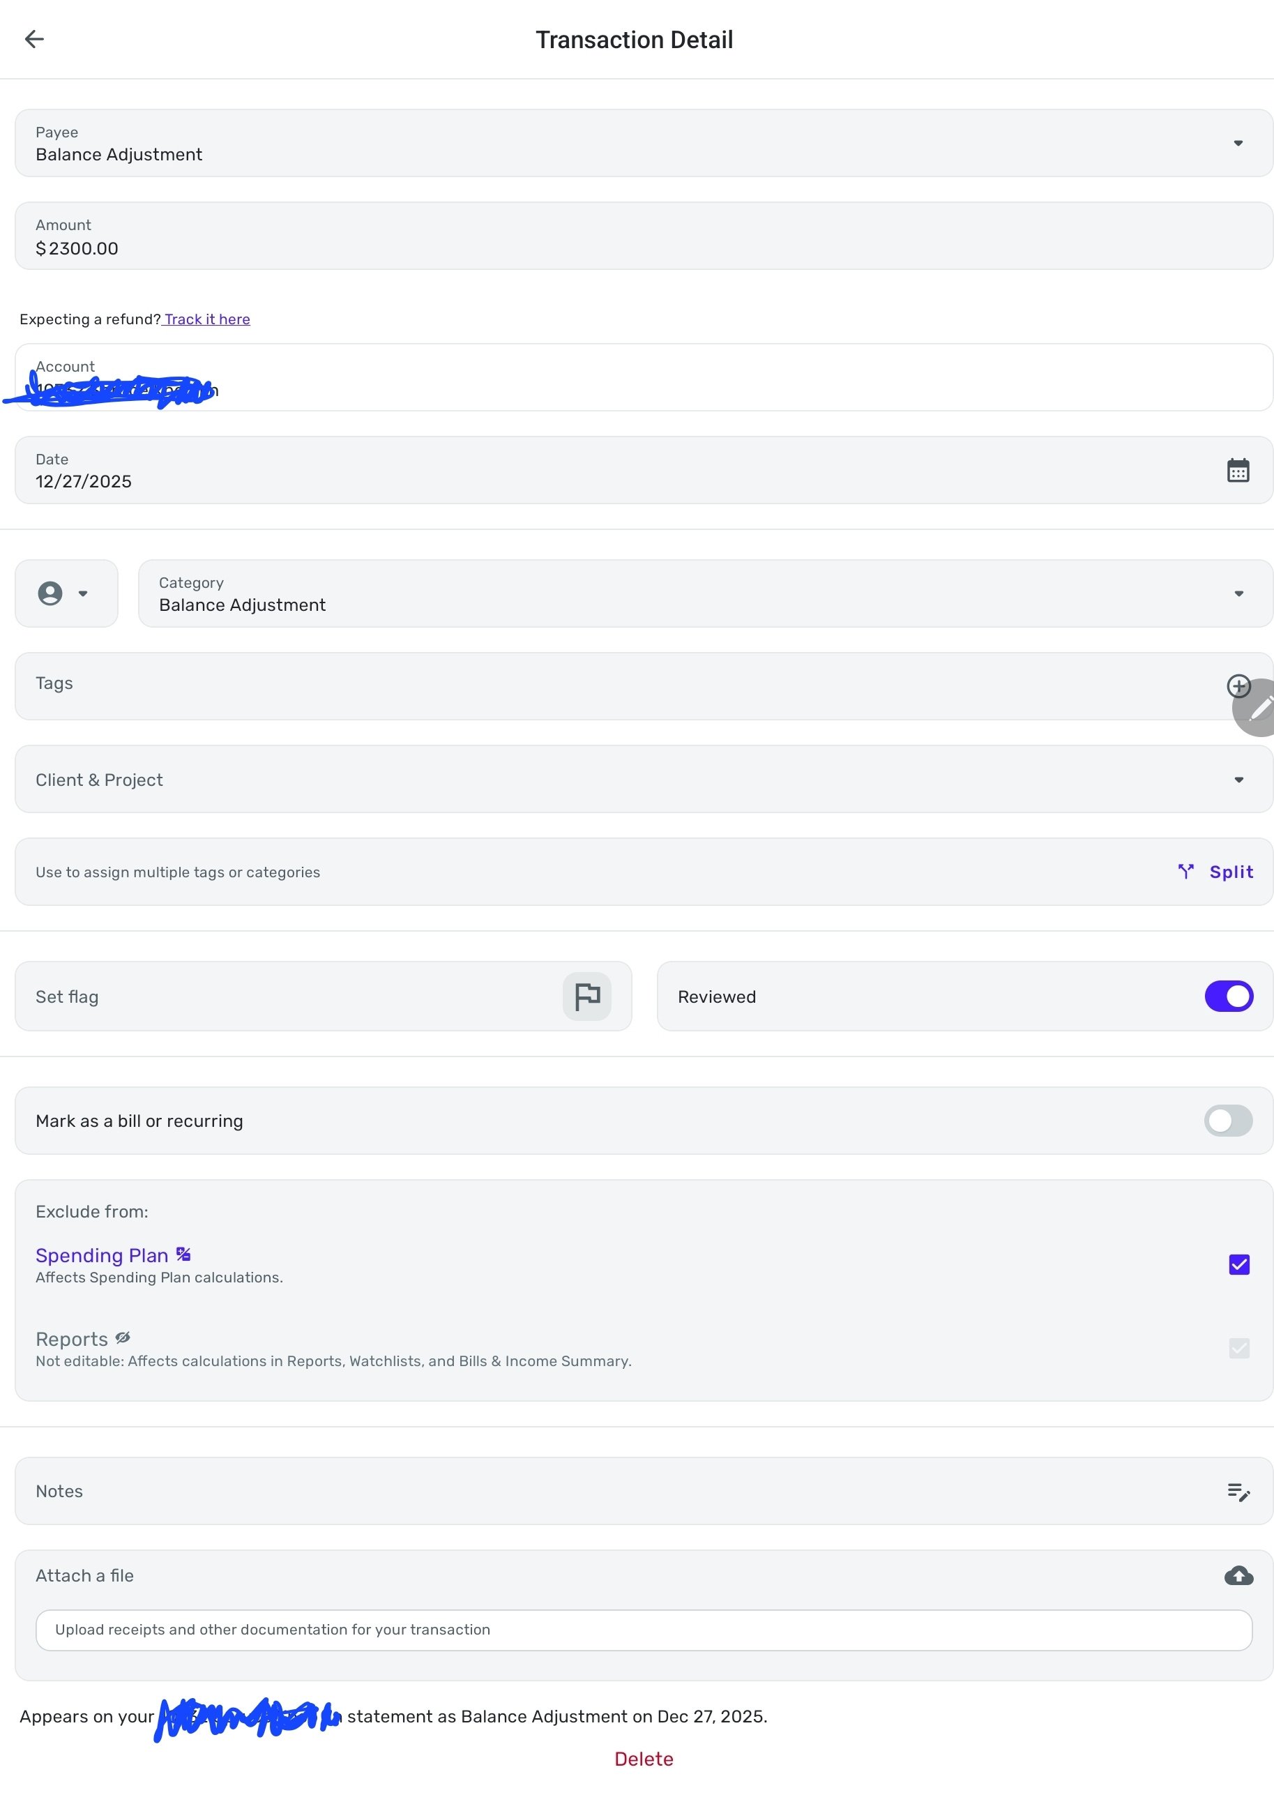
Task: Click the Spending Plan link
Action: click(102, 1255)
